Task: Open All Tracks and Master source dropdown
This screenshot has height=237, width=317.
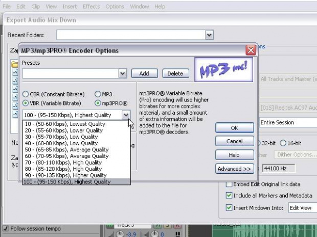Action: 288,79
